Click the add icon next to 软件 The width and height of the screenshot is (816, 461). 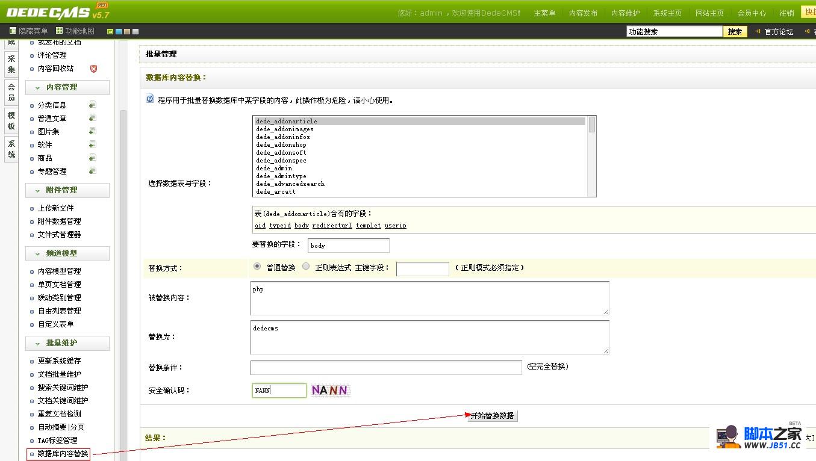[93, 144]
